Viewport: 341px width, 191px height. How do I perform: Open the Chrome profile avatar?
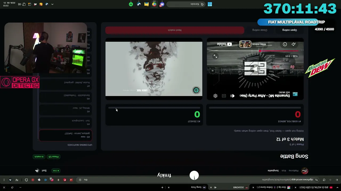10,180
